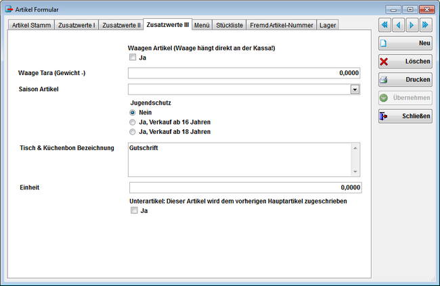The width and height of the screenshot is (440, 286).
Task: Select the Zusatzwerte III tab
Action: [x=167, y=24]
